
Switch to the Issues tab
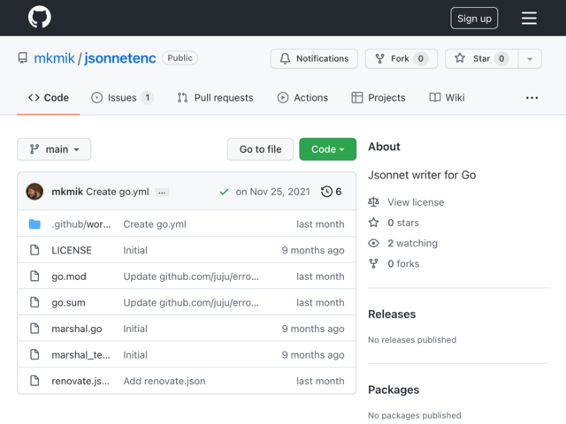point(122,98)
